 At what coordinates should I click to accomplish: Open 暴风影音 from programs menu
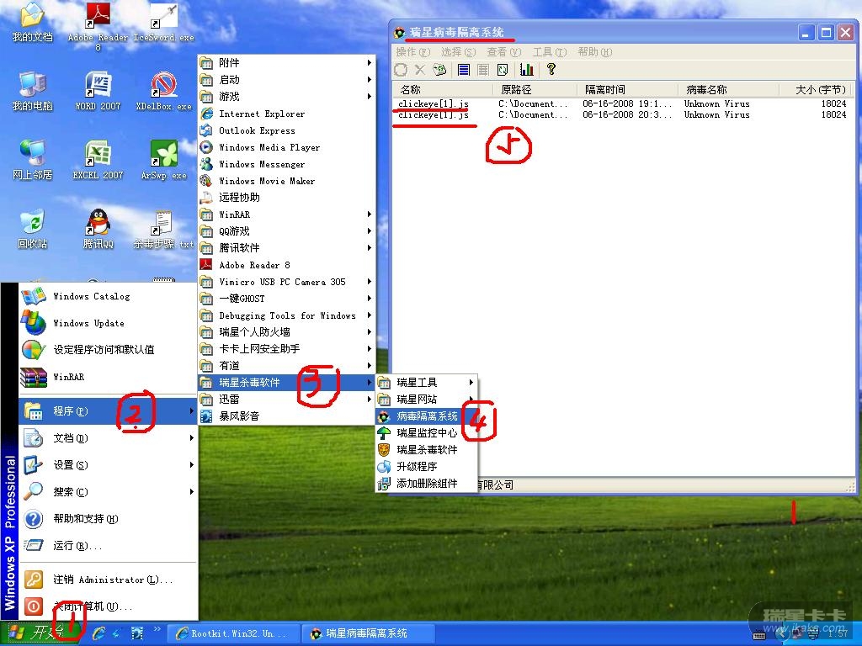(286, 416)
